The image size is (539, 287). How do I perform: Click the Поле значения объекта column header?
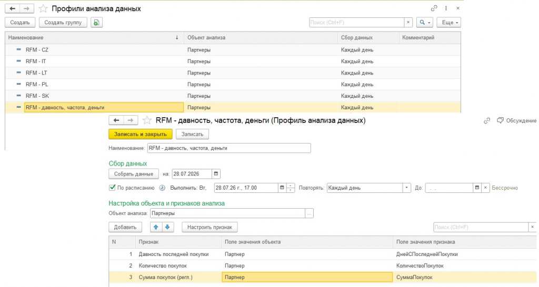click(307, 242)
